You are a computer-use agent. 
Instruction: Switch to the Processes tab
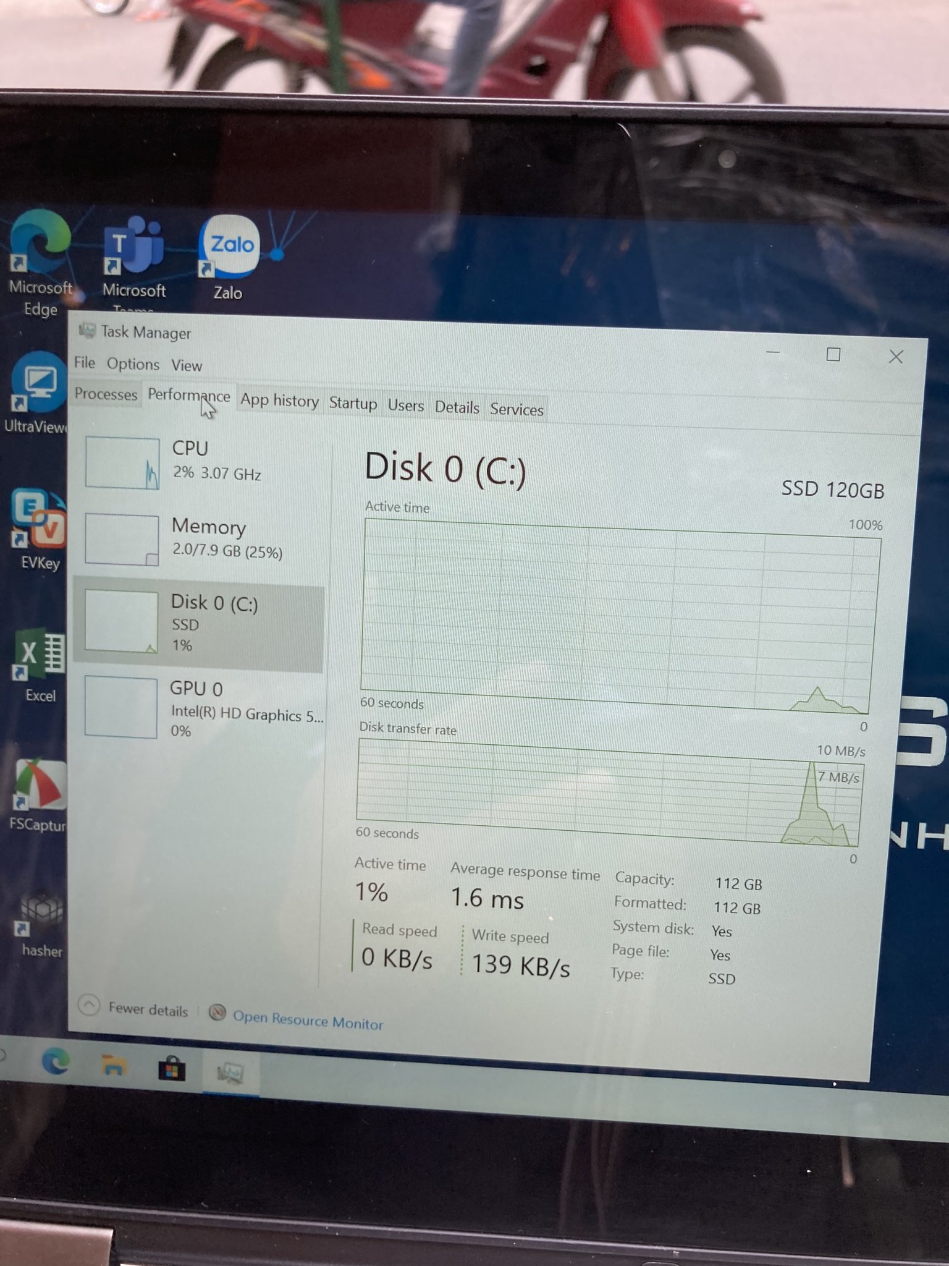[106, 394]
